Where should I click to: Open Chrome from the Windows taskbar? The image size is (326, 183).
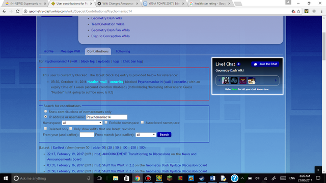coord(138,178)
